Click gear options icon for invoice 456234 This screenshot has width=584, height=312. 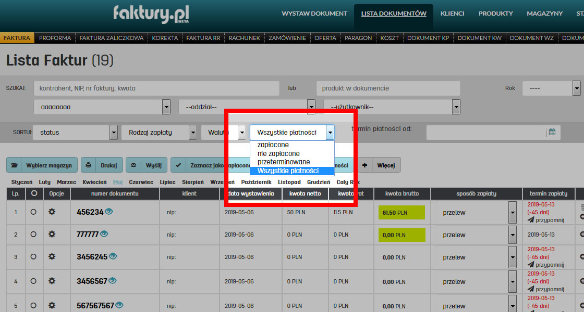52,212
